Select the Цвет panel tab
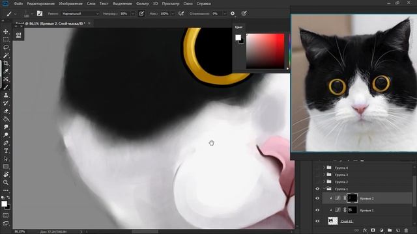This screenshot has height=234, width=417. [238, 27]
